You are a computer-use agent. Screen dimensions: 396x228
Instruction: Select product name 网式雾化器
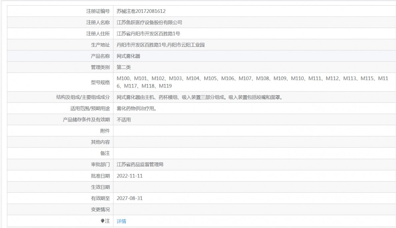(x=128, y=56)
